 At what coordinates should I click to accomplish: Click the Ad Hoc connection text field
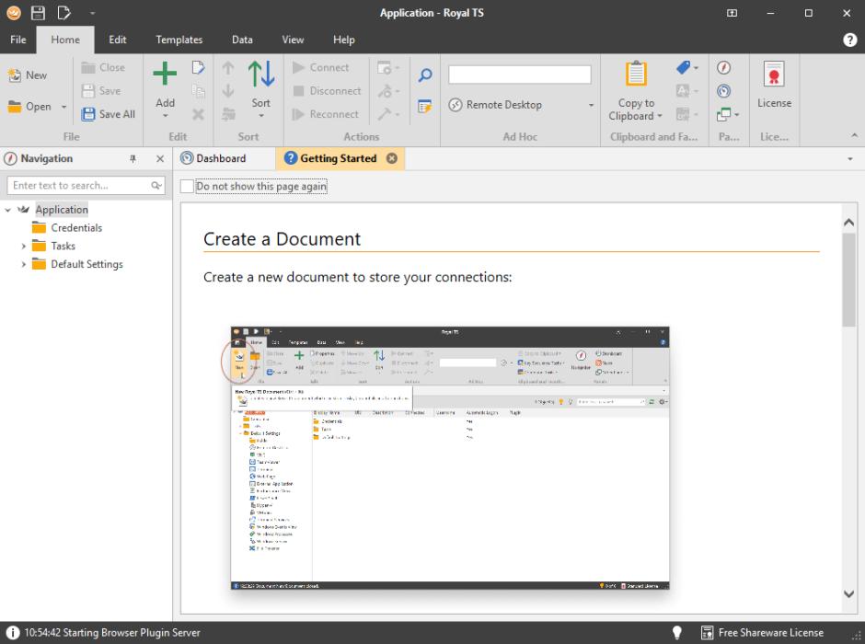[x=520, y=75]
